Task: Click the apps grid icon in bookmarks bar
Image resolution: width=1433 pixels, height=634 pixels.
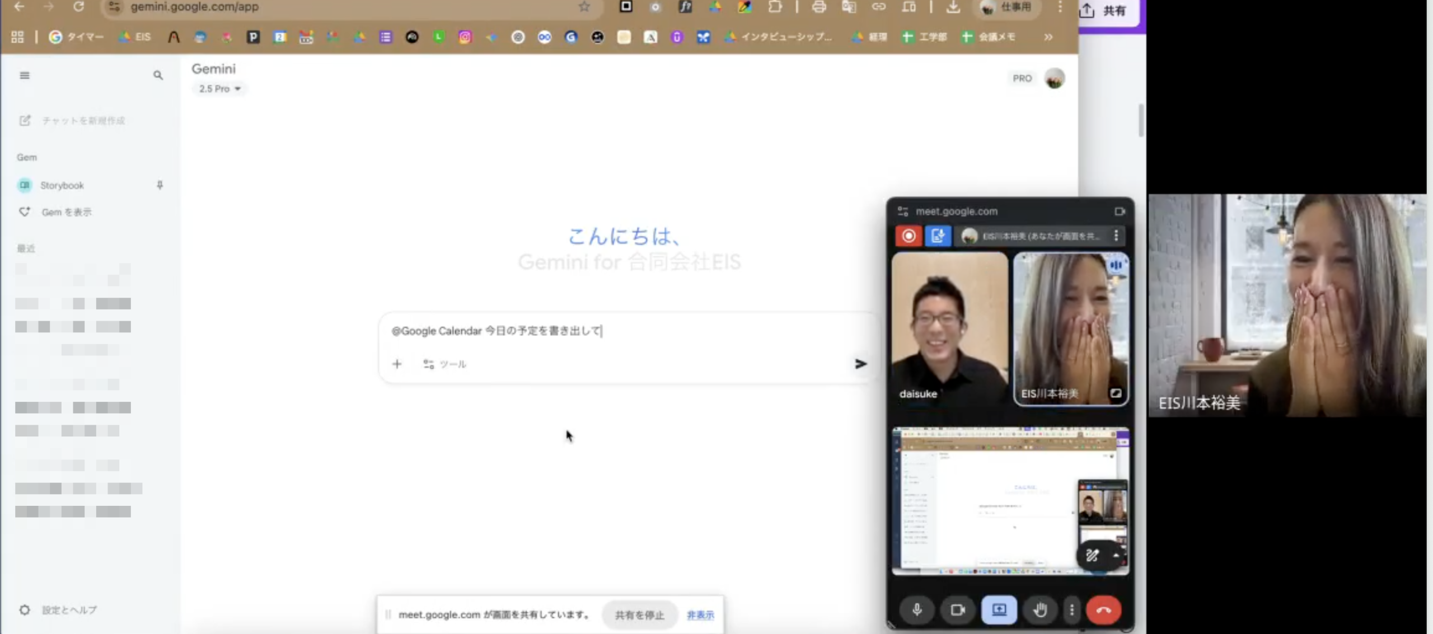Action: [x=17, y=37]
